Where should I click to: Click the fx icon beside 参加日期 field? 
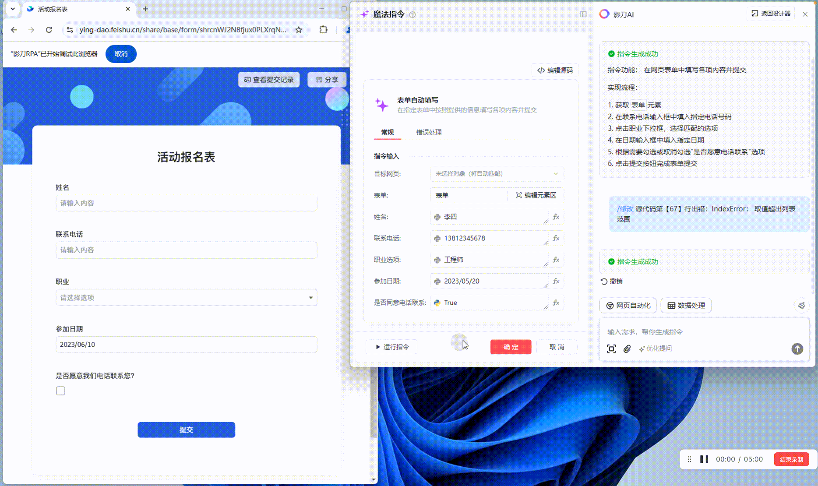(x=556, y=281)
